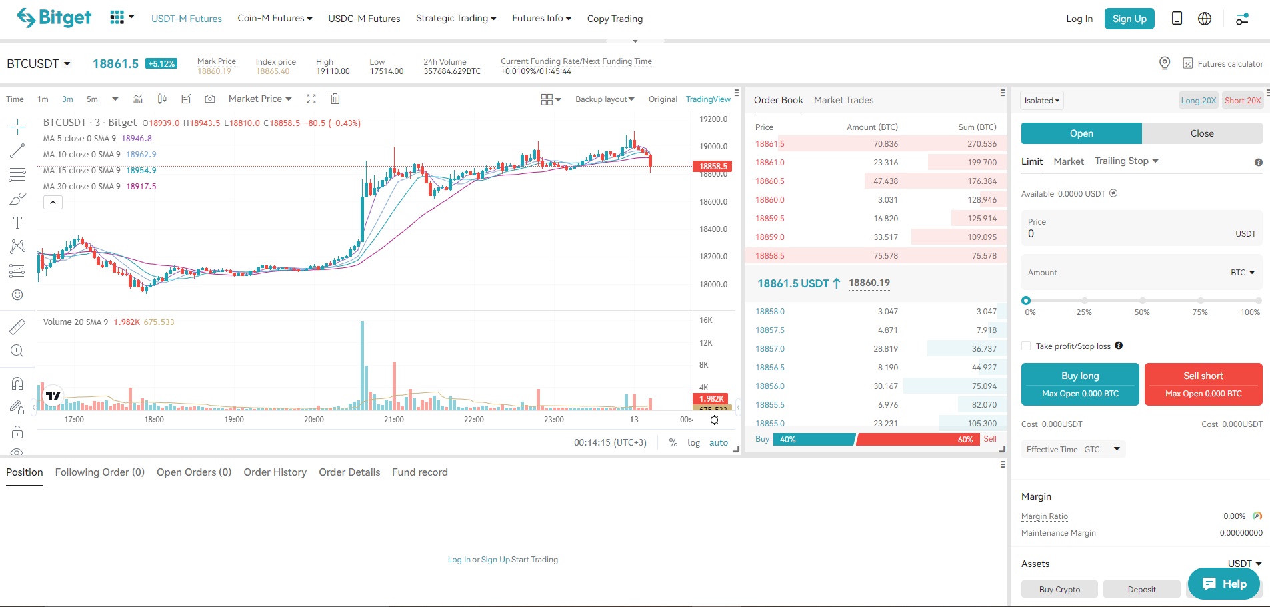Switch chart to Original view
The image size is (1270, 607).
click(x=663, y=99)
